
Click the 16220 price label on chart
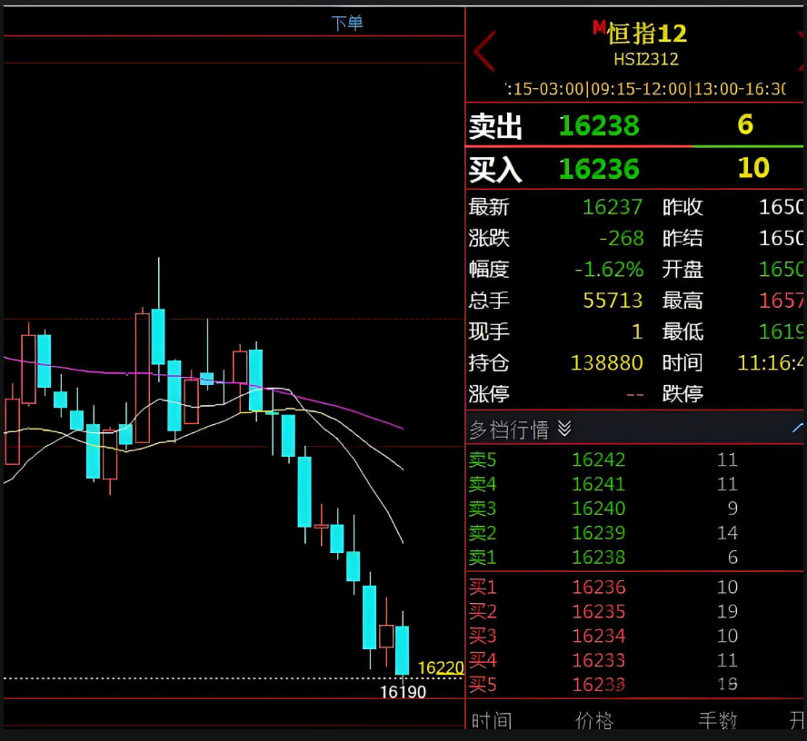[x=441, y=668]
